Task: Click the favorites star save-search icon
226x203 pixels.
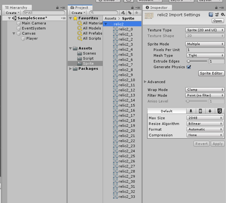Action: point(136,13)
